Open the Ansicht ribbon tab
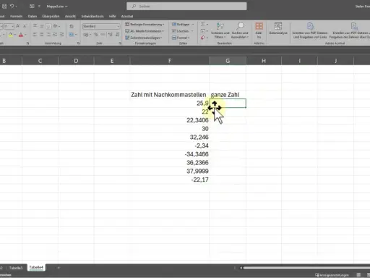The image size is (370, 278). pos(70,17)
